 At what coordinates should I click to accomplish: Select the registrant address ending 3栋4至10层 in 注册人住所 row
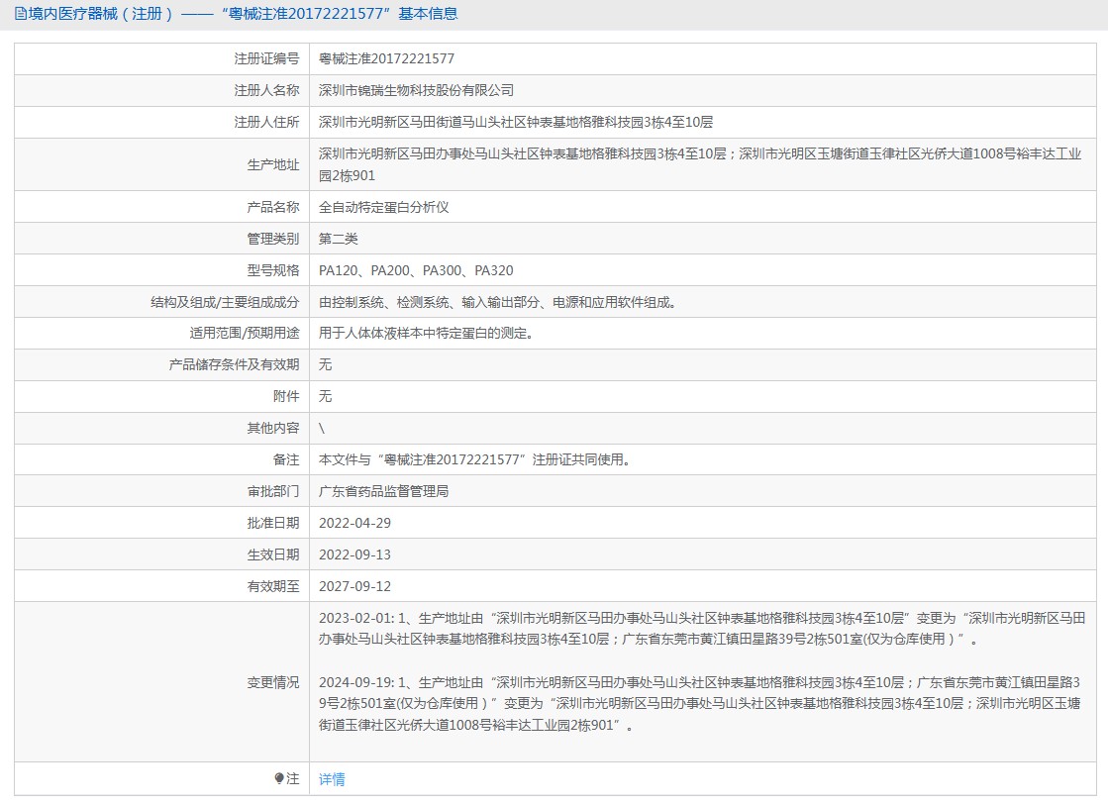[x=516, y=122]
